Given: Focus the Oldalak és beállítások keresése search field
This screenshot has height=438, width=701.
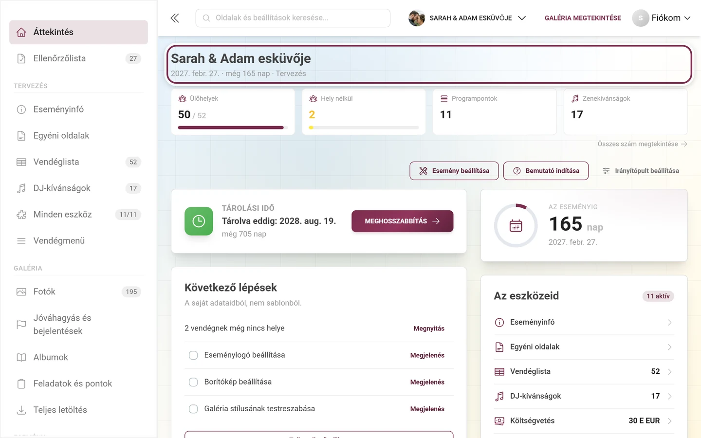Looking at the screenshot, I should click(x=293, y=18).
